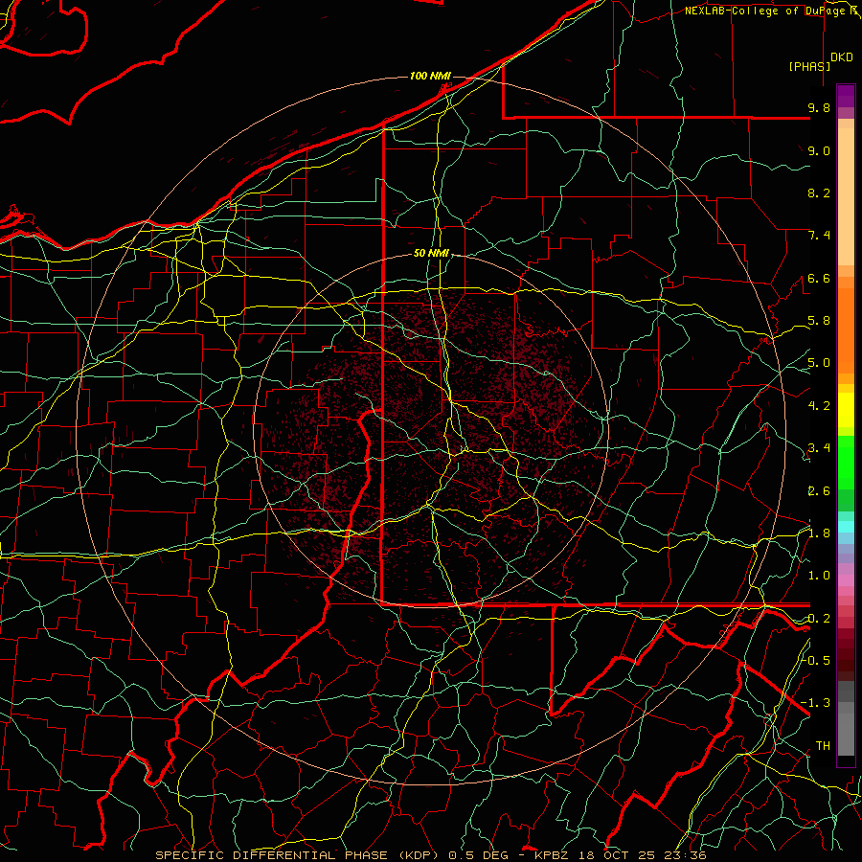Click the yellow band of color bar
The image size is (862, 862).
click(846, 410)
